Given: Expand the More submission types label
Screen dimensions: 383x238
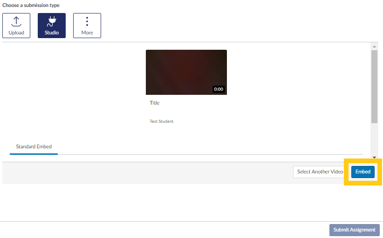Looking at the screenshot, I should [87, 33].
